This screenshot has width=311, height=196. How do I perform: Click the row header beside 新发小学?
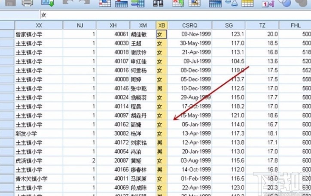point(7,134)
